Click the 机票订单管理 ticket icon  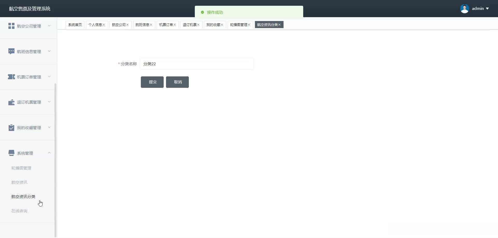(x=11, y=77)
